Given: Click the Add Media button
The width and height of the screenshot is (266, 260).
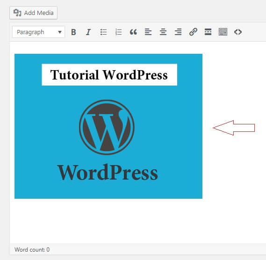Looking at the screenshot, I should click(x=33, y=13).
